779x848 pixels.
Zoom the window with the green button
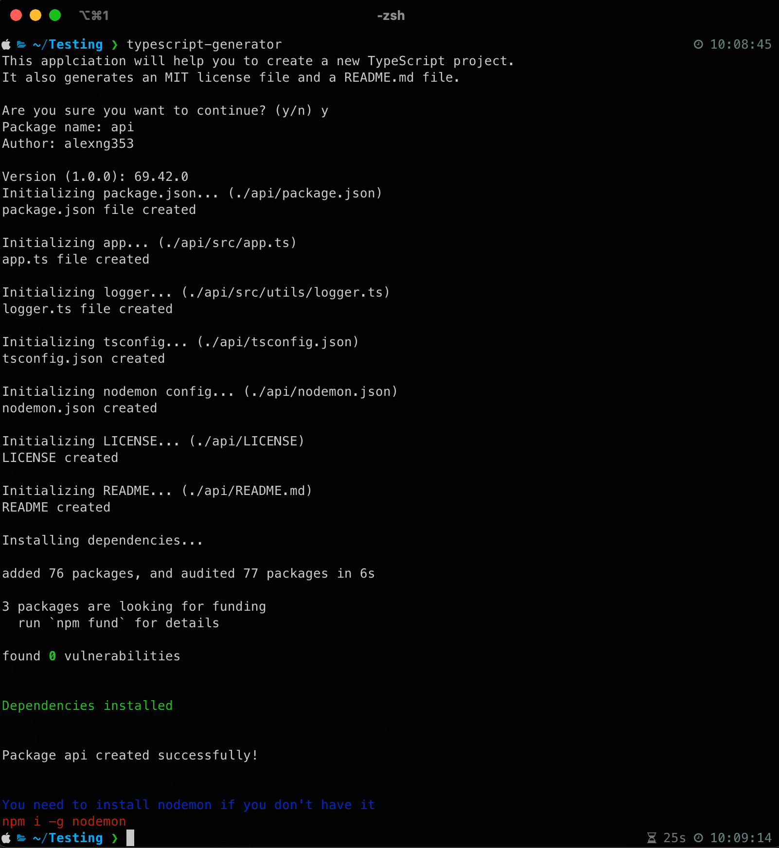pyautogui.click(x=55, y=16)
